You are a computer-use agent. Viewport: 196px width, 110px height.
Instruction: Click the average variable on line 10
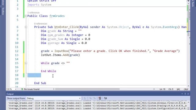point(54,43)
